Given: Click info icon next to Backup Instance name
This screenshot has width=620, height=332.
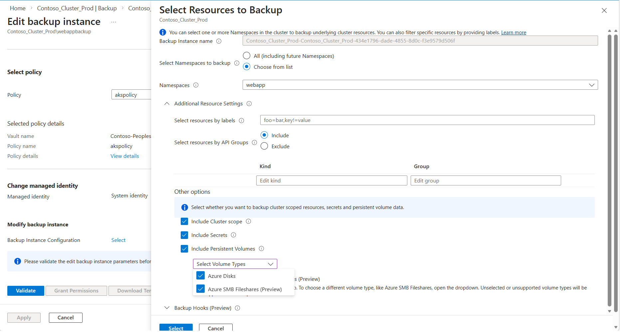Looking at the screenshot, I should (219, 41).
